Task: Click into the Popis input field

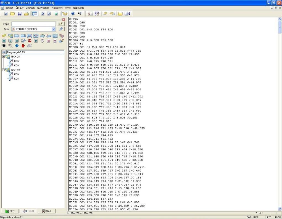Action: [34, 24]
